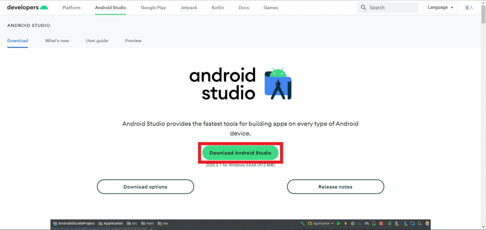Switch to the User guide tab
The height and width of the screenshot is (230, 486).
click(97, 41)
